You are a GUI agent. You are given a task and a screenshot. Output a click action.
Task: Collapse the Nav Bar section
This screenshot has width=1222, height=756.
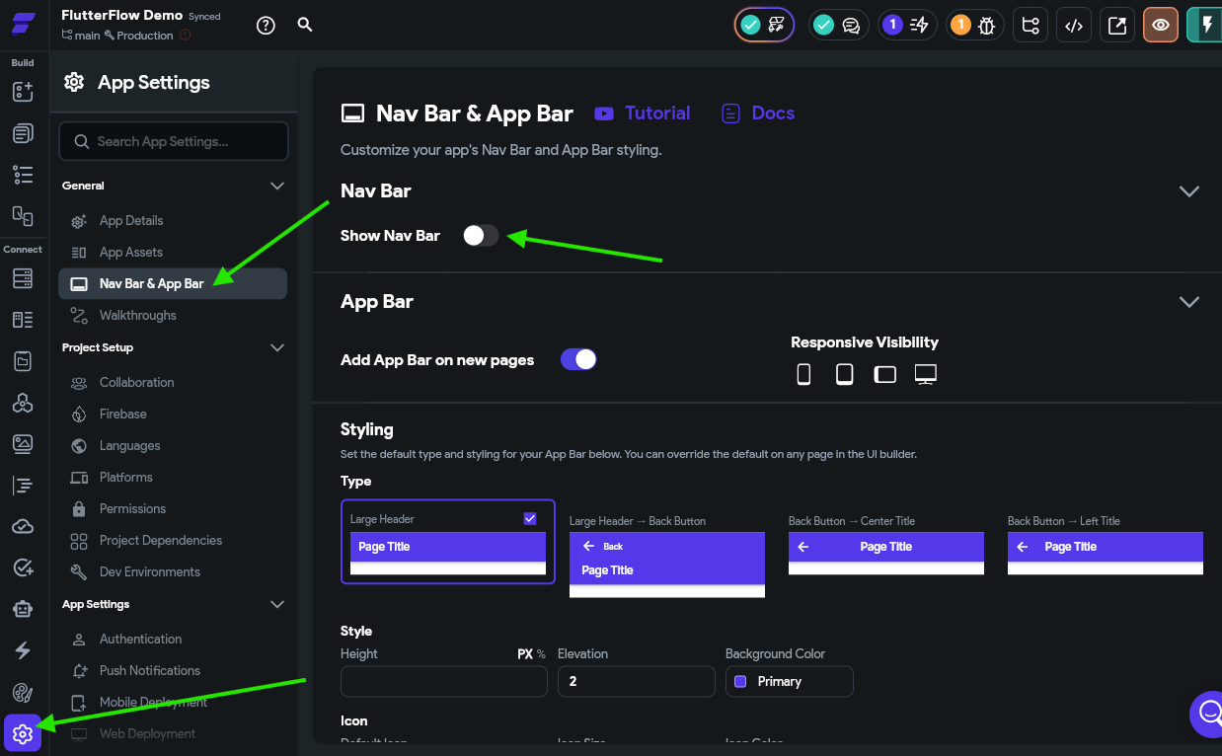point(1189,191)
